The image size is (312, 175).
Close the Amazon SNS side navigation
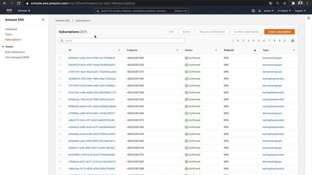pos(43,19)
